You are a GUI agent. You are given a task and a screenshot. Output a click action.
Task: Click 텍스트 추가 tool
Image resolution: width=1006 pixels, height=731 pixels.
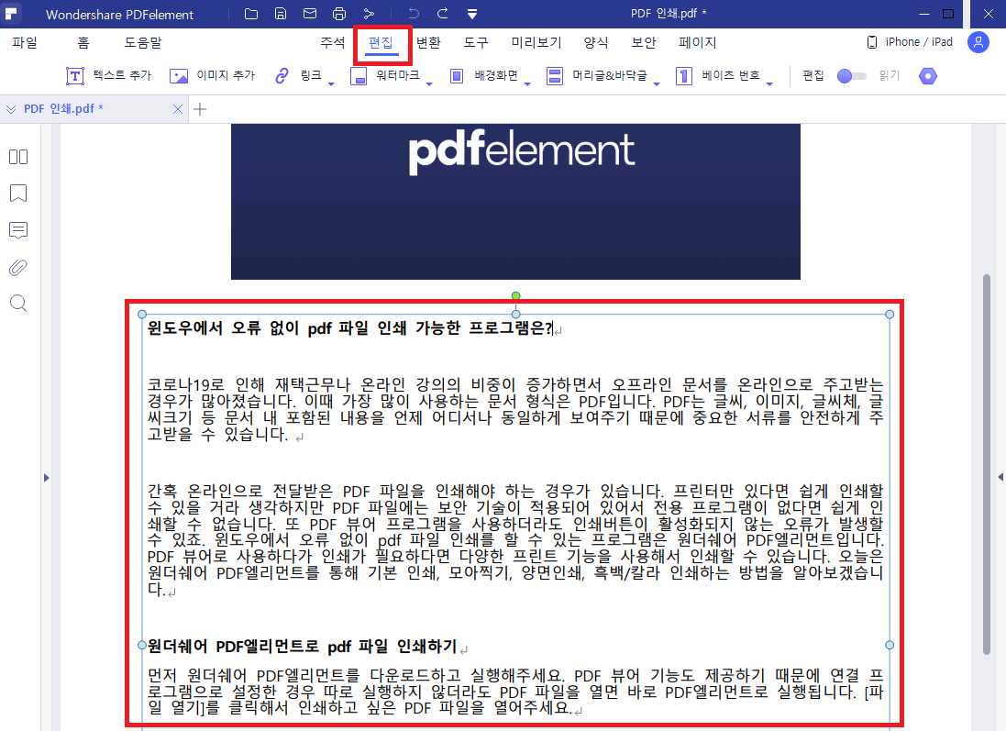[108, 76]
